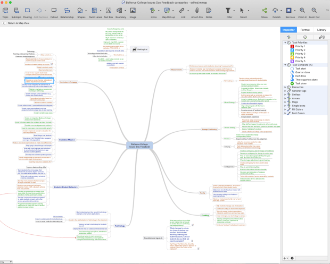Choose the Select pointer tool
Screen dimensions: 330x264
(x=242, y=11)
